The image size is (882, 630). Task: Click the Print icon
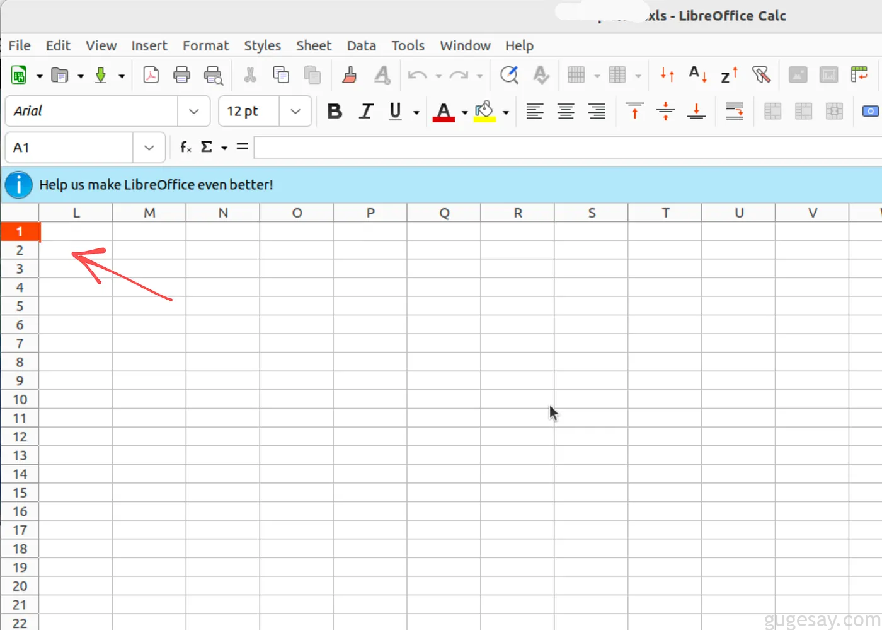point(181,76)
